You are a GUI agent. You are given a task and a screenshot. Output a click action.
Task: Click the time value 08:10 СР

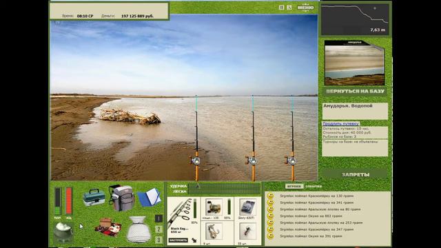tap(85, 16)
